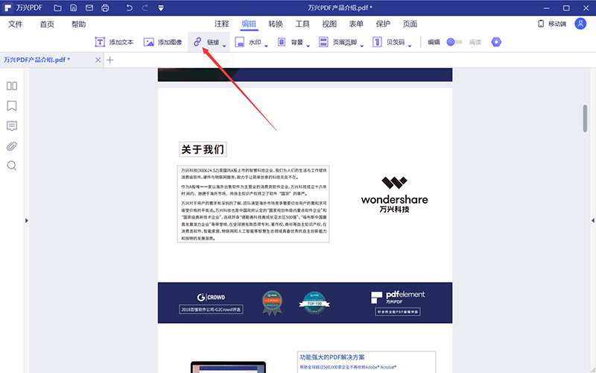Switch to the 页面 tab
The height and width of the screenshot is (373, 596).
(410, 24)
